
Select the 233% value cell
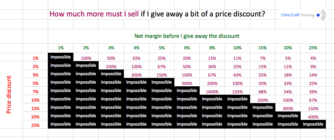(x=238, y=91)
